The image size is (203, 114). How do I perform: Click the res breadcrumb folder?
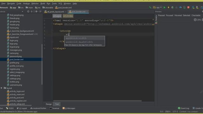[x=38, y=8]
